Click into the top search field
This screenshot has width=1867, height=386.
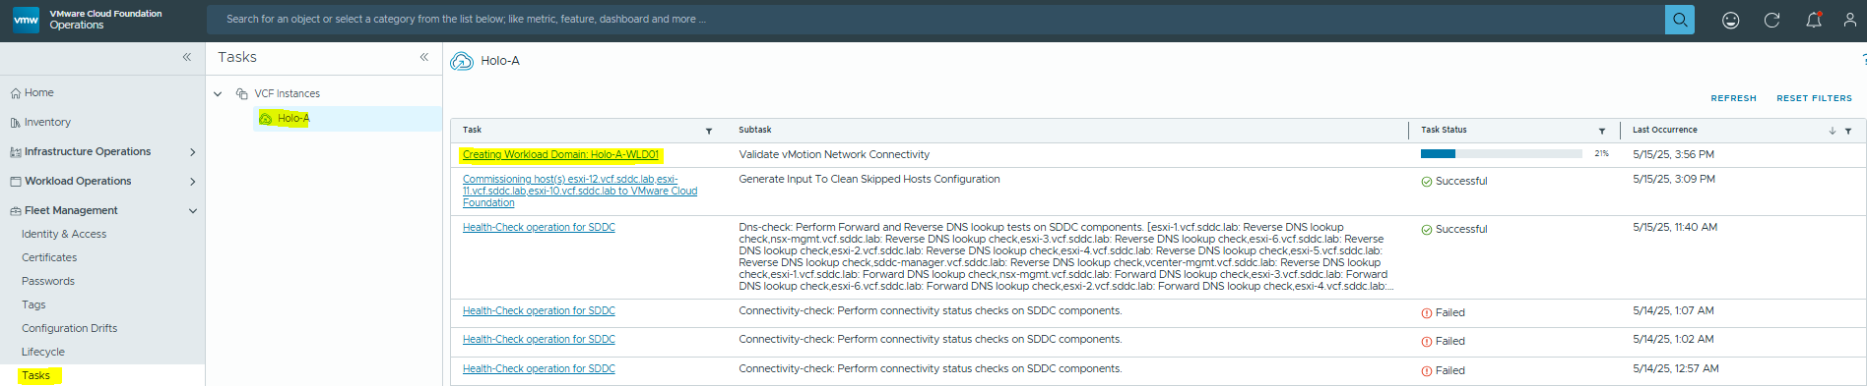(x=935, y=20)
